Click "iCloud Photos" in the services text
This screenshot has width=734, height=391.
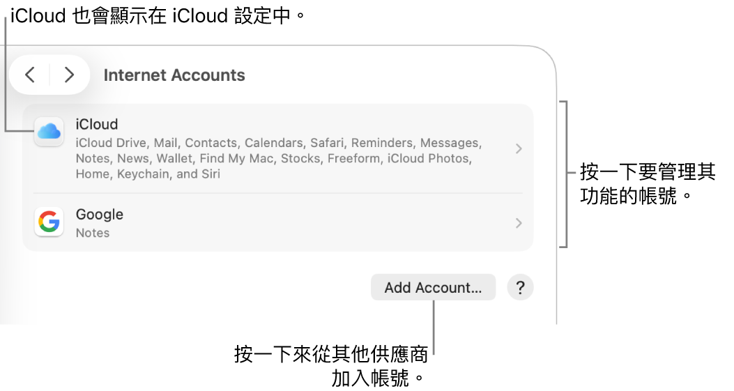(x=429, y=158)
